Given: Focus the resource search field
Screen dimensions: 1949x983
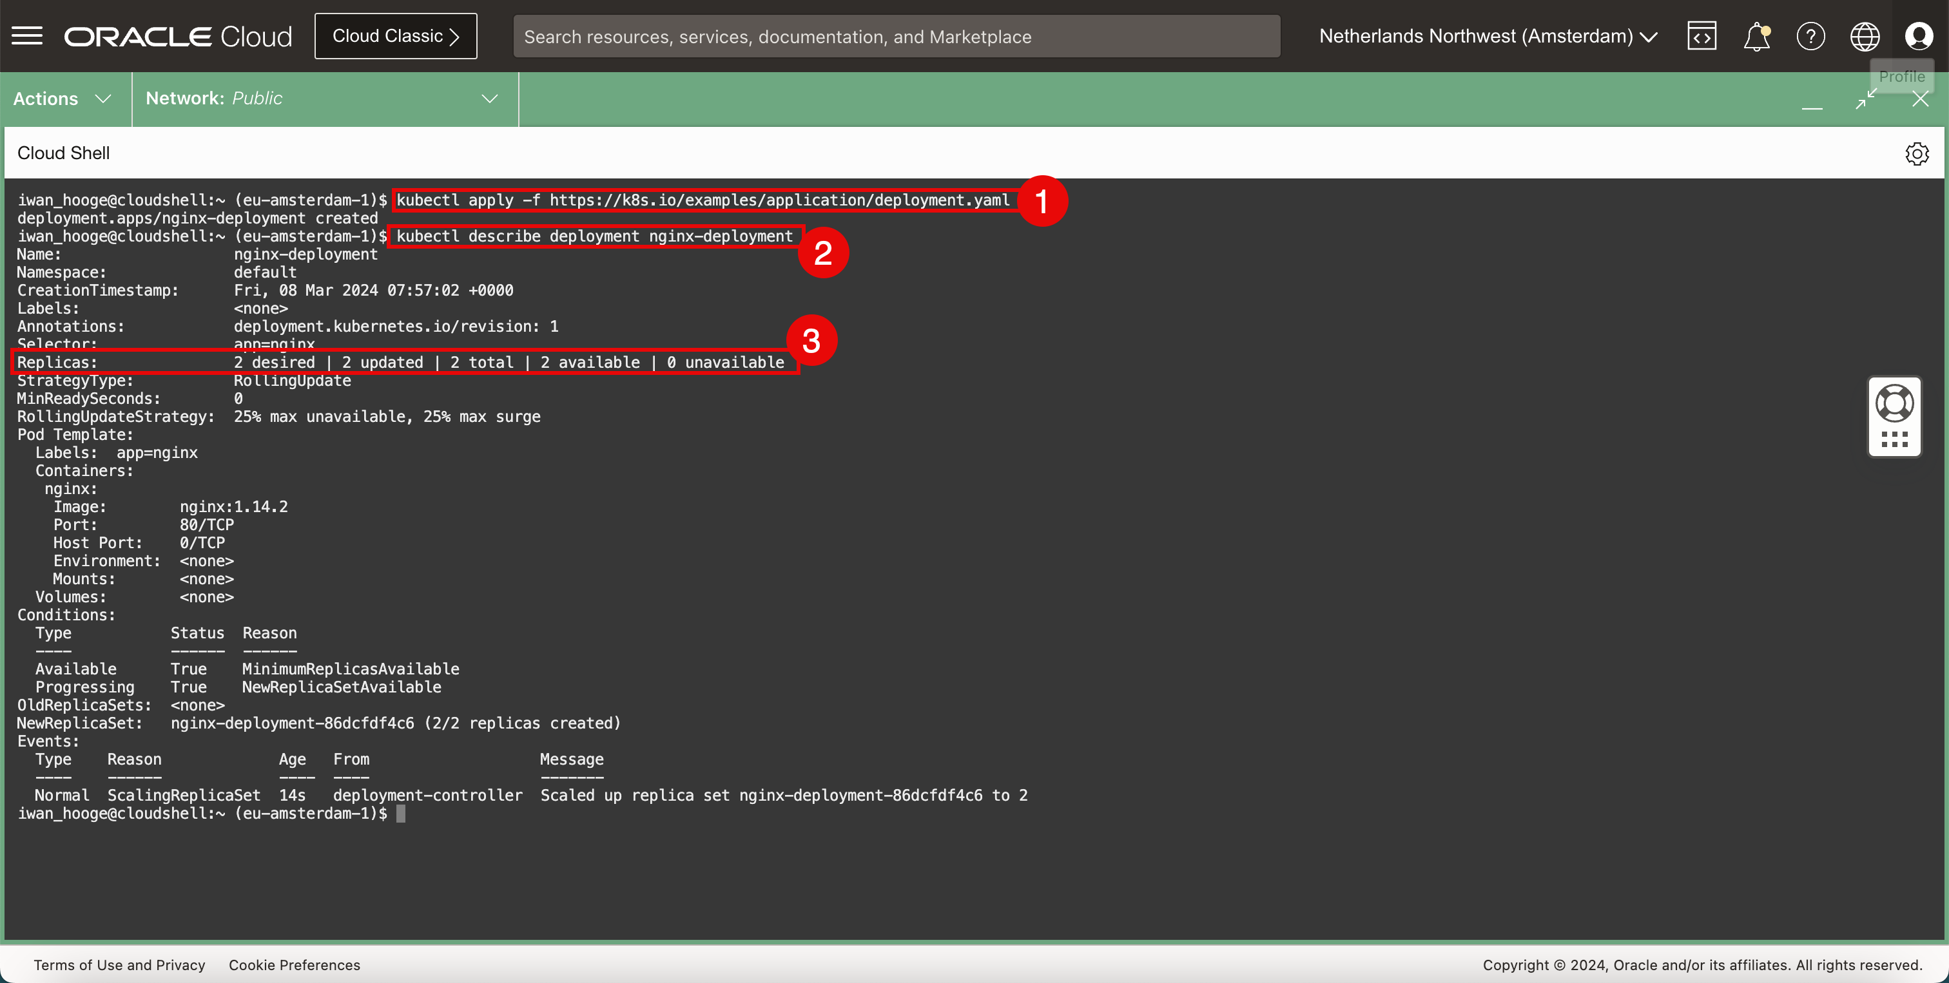Looking at the screenshot, I should pyautogui.click(x=896, y=36).
